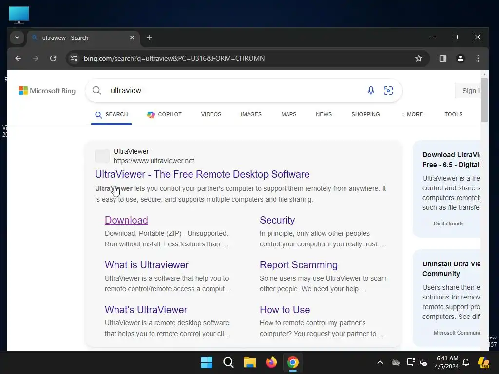
Task: Start voice search with microphone icon
Action: (371, 91)
